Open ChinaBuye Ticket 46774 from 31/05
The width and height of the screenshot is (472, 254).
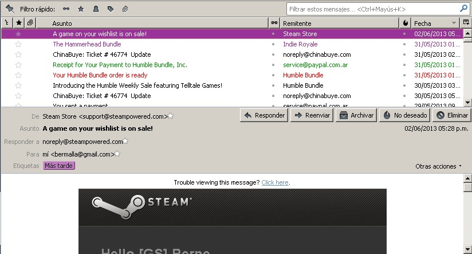coord(102,54)
